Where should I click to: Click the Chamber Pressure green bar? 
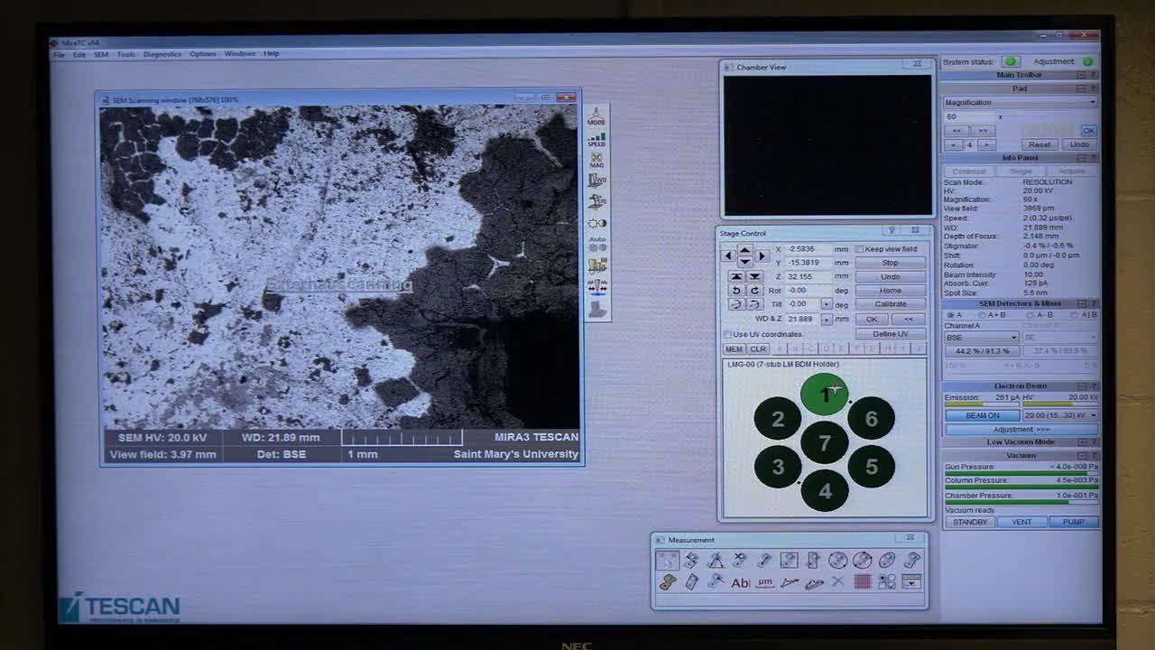pyautogui.click(x=1021, y=502)
